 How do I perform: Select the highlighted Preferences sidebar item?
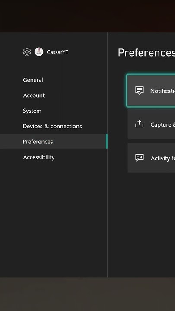tap(54, 141)
